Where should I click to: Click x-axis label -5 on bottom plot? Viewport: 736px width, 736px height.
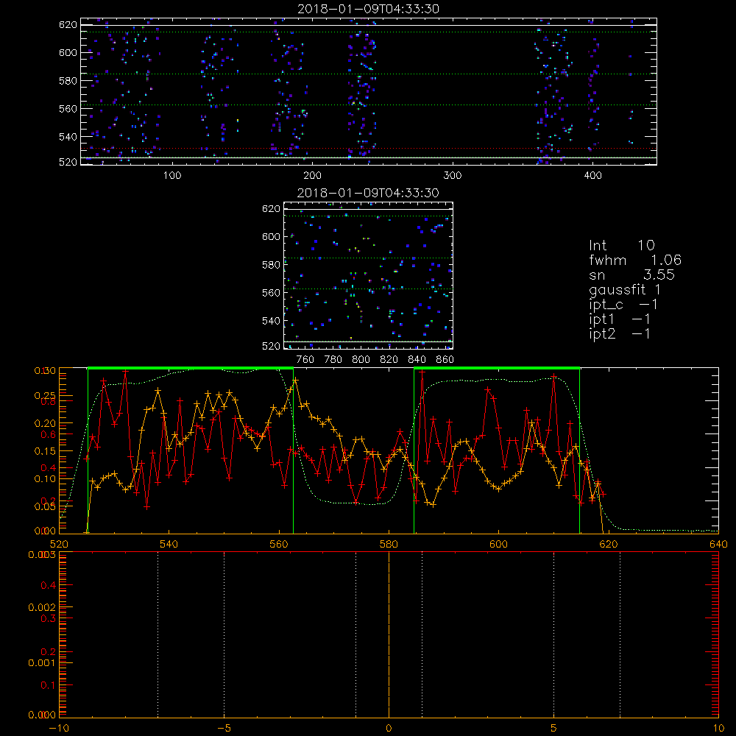[x=224, y=728]
